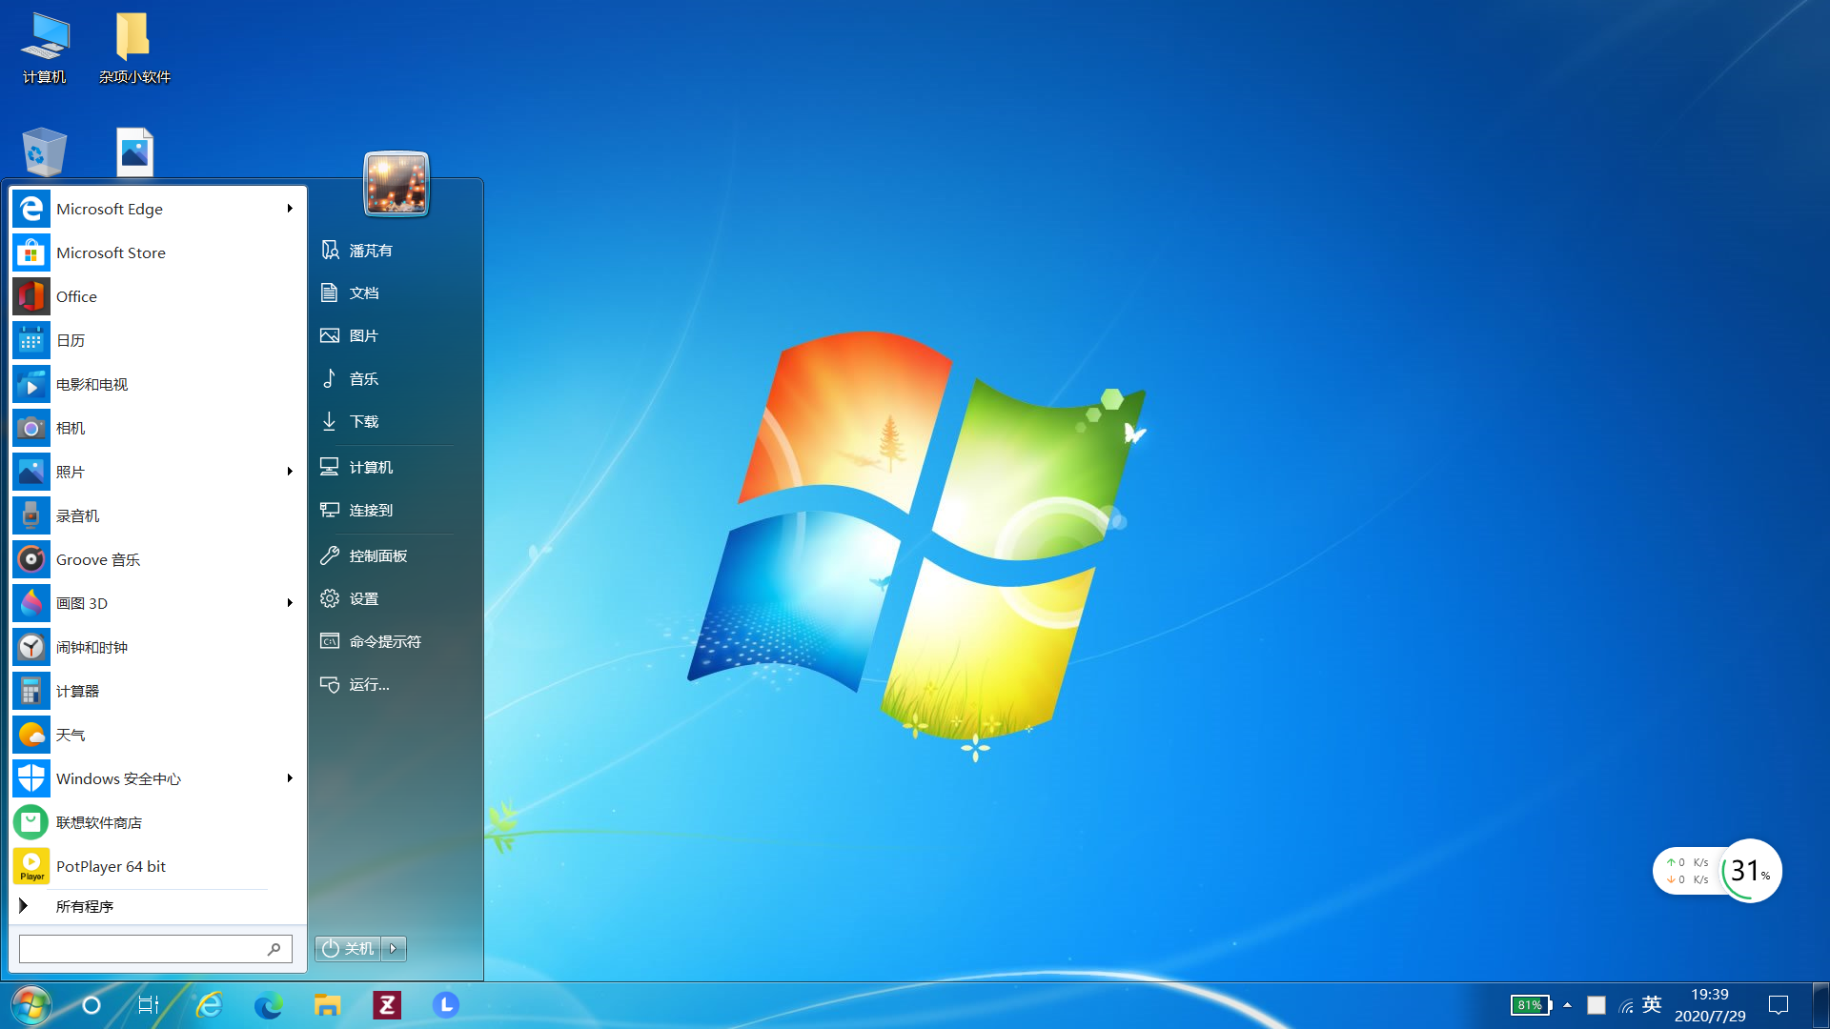Open 音乐 music folder

click(x=386, y=379)
